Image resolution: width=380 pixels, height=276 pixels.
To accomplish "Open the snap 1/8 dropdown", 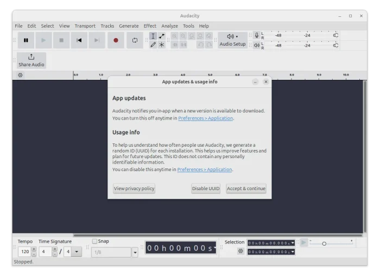I will tap(135, 253).
